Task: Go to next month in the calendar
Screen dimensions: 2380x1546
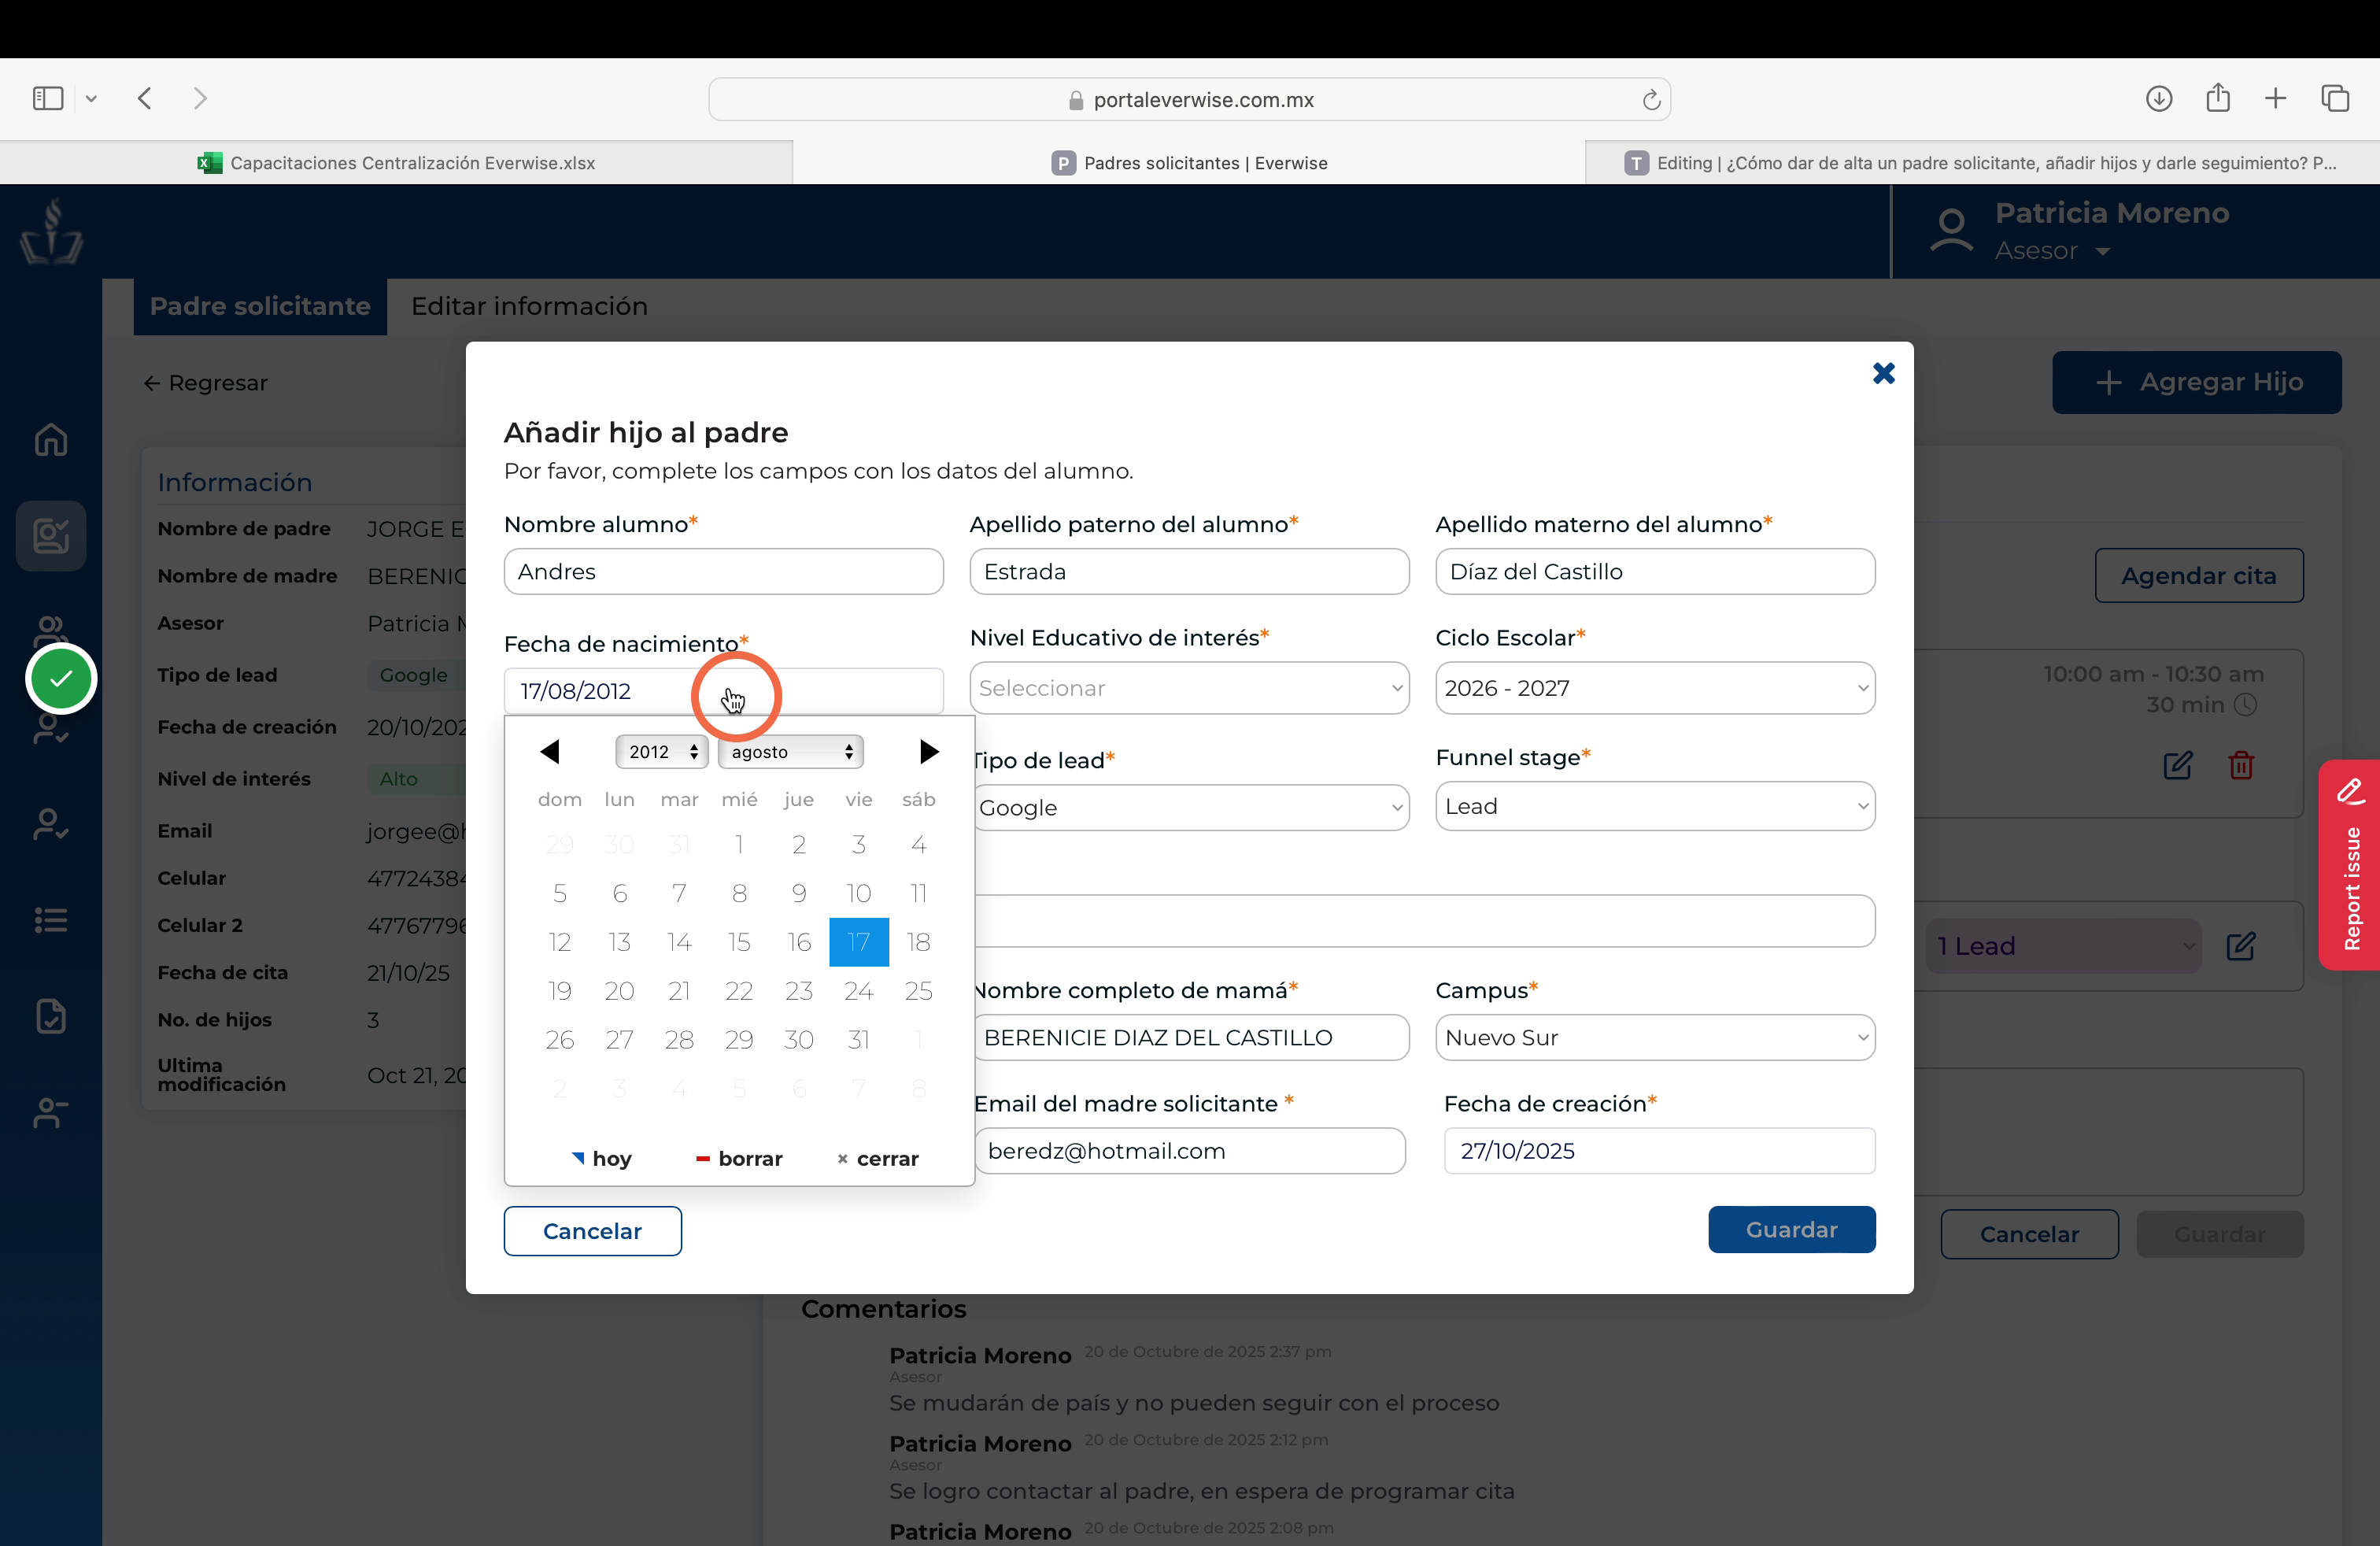Action: pos(929,752)
